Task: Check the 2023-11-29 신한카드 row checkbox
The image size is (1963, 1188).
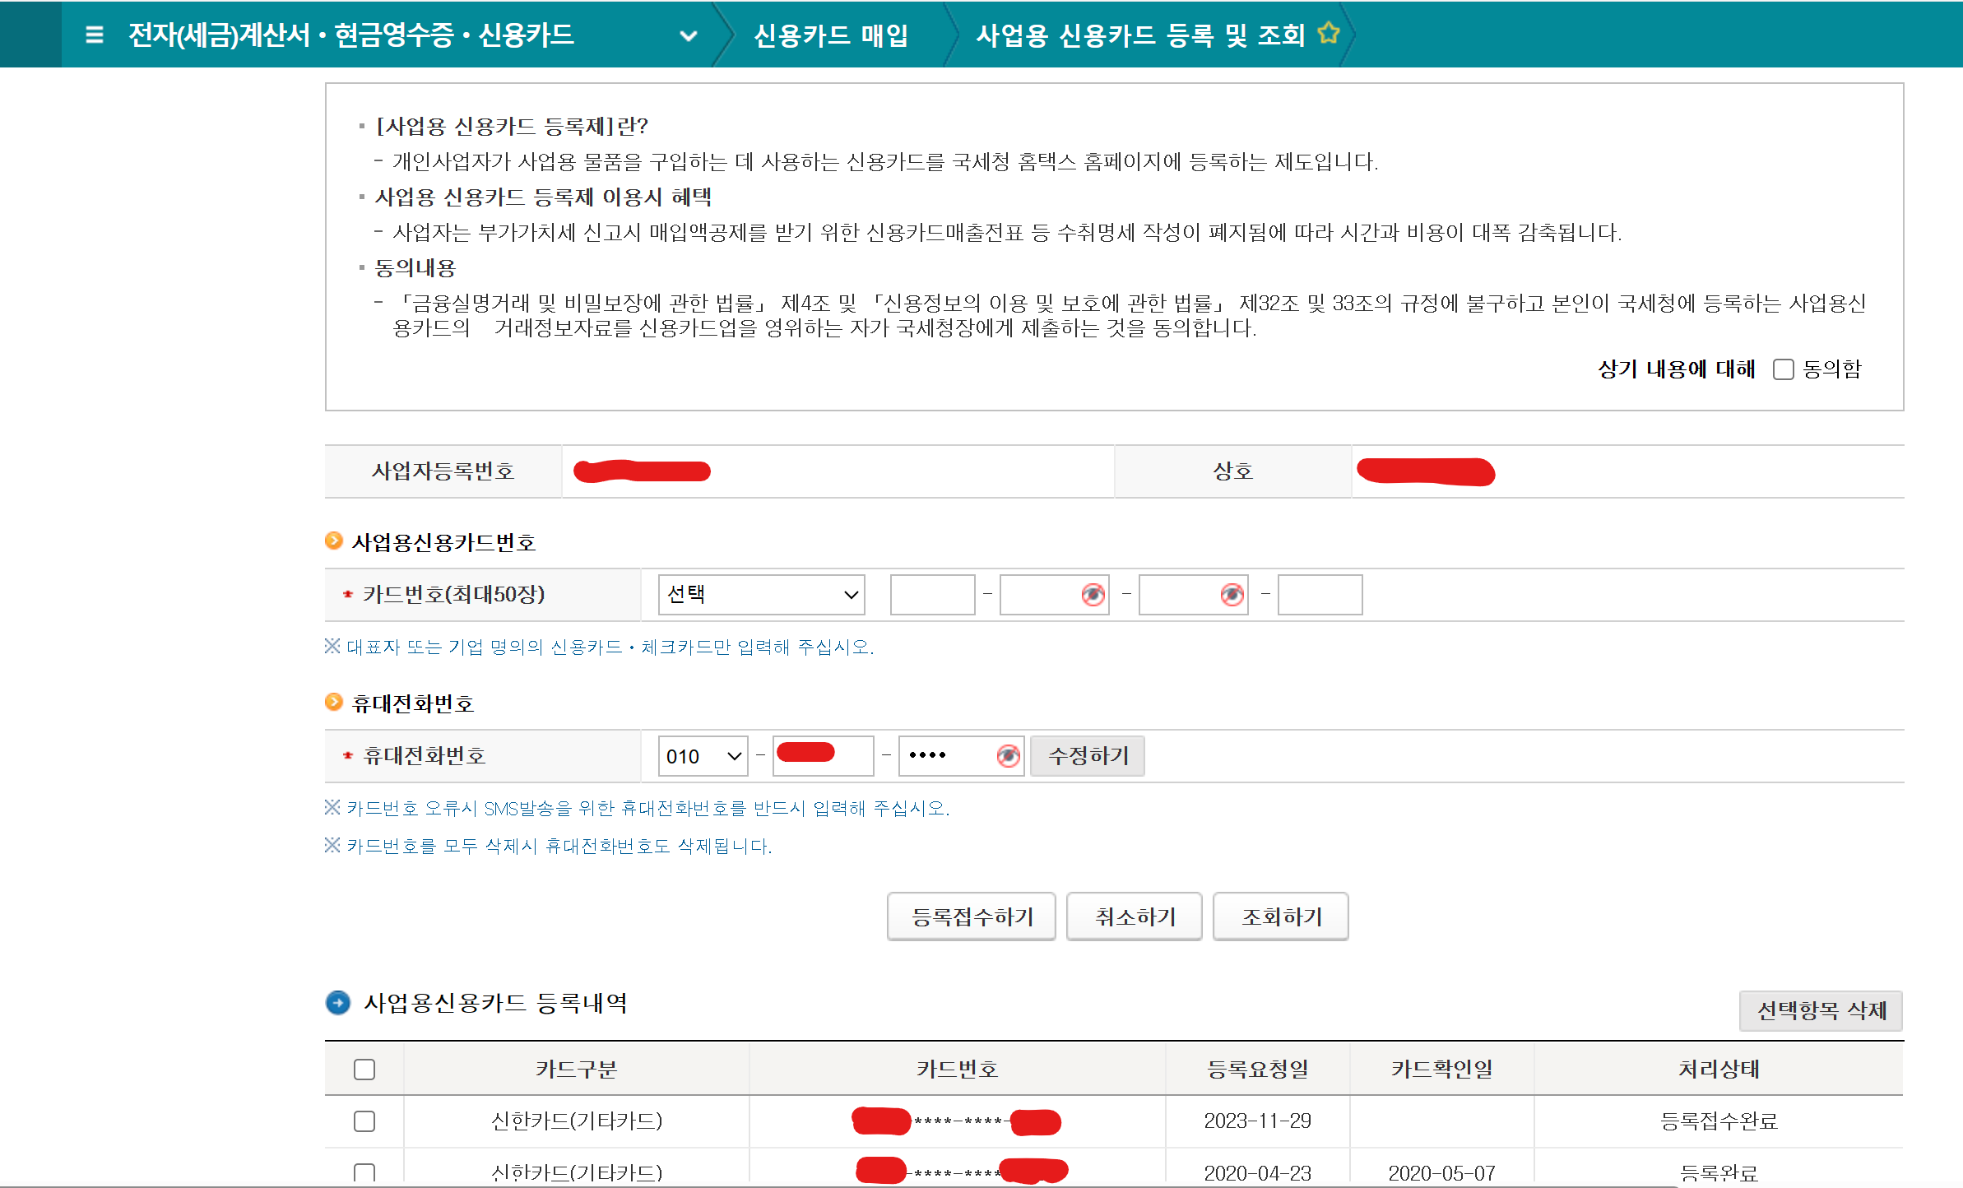Action: pos(364,1121)
